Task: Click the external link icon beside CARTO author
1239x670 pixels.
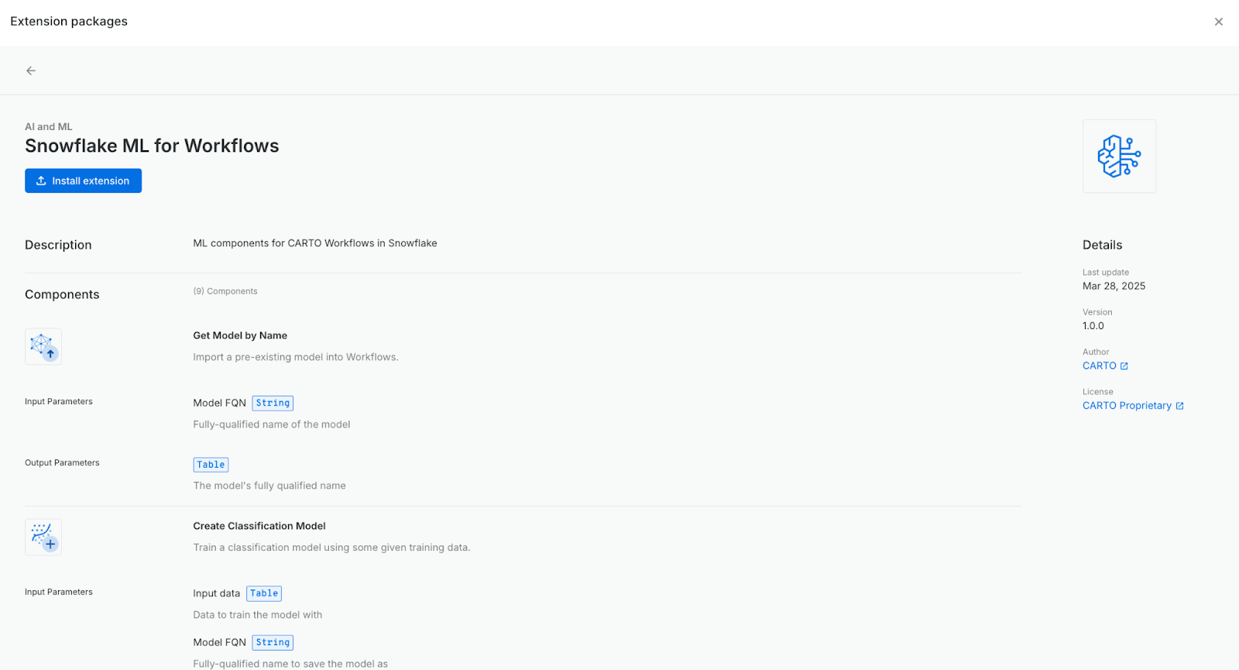Action: tap(1124, 366)
